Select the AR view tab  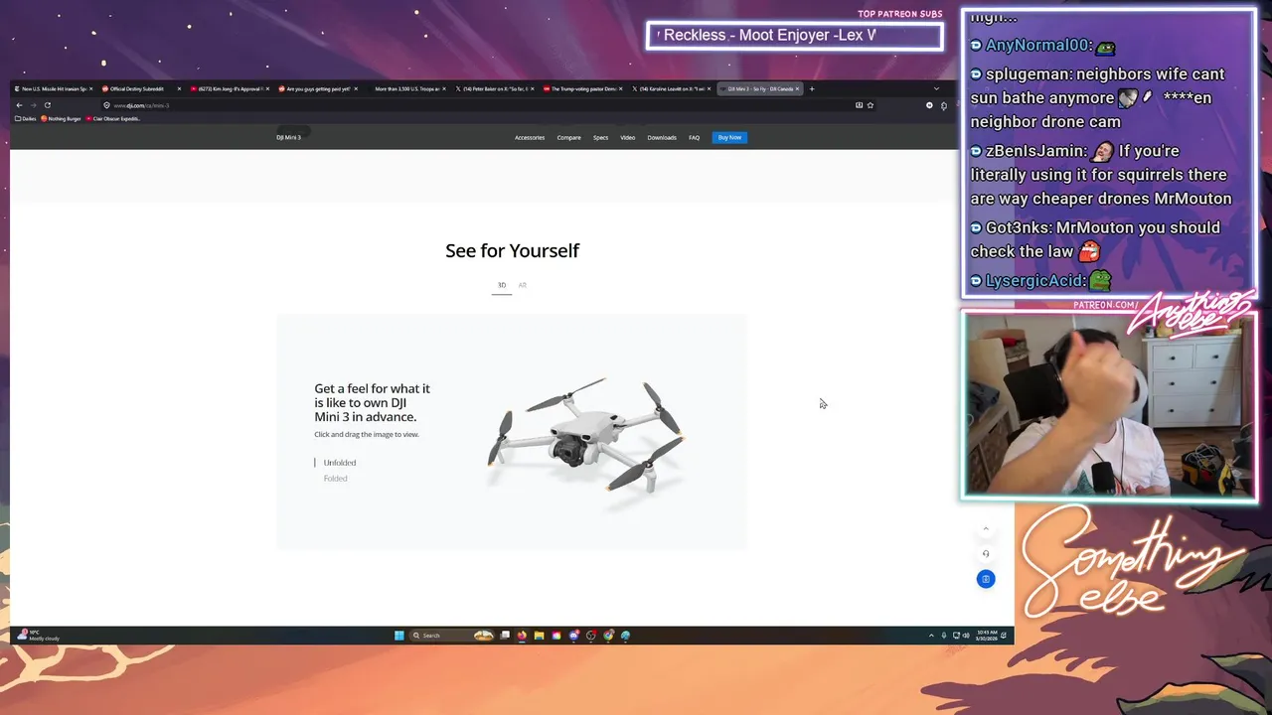pyautogui.click(x=522, y=285)
